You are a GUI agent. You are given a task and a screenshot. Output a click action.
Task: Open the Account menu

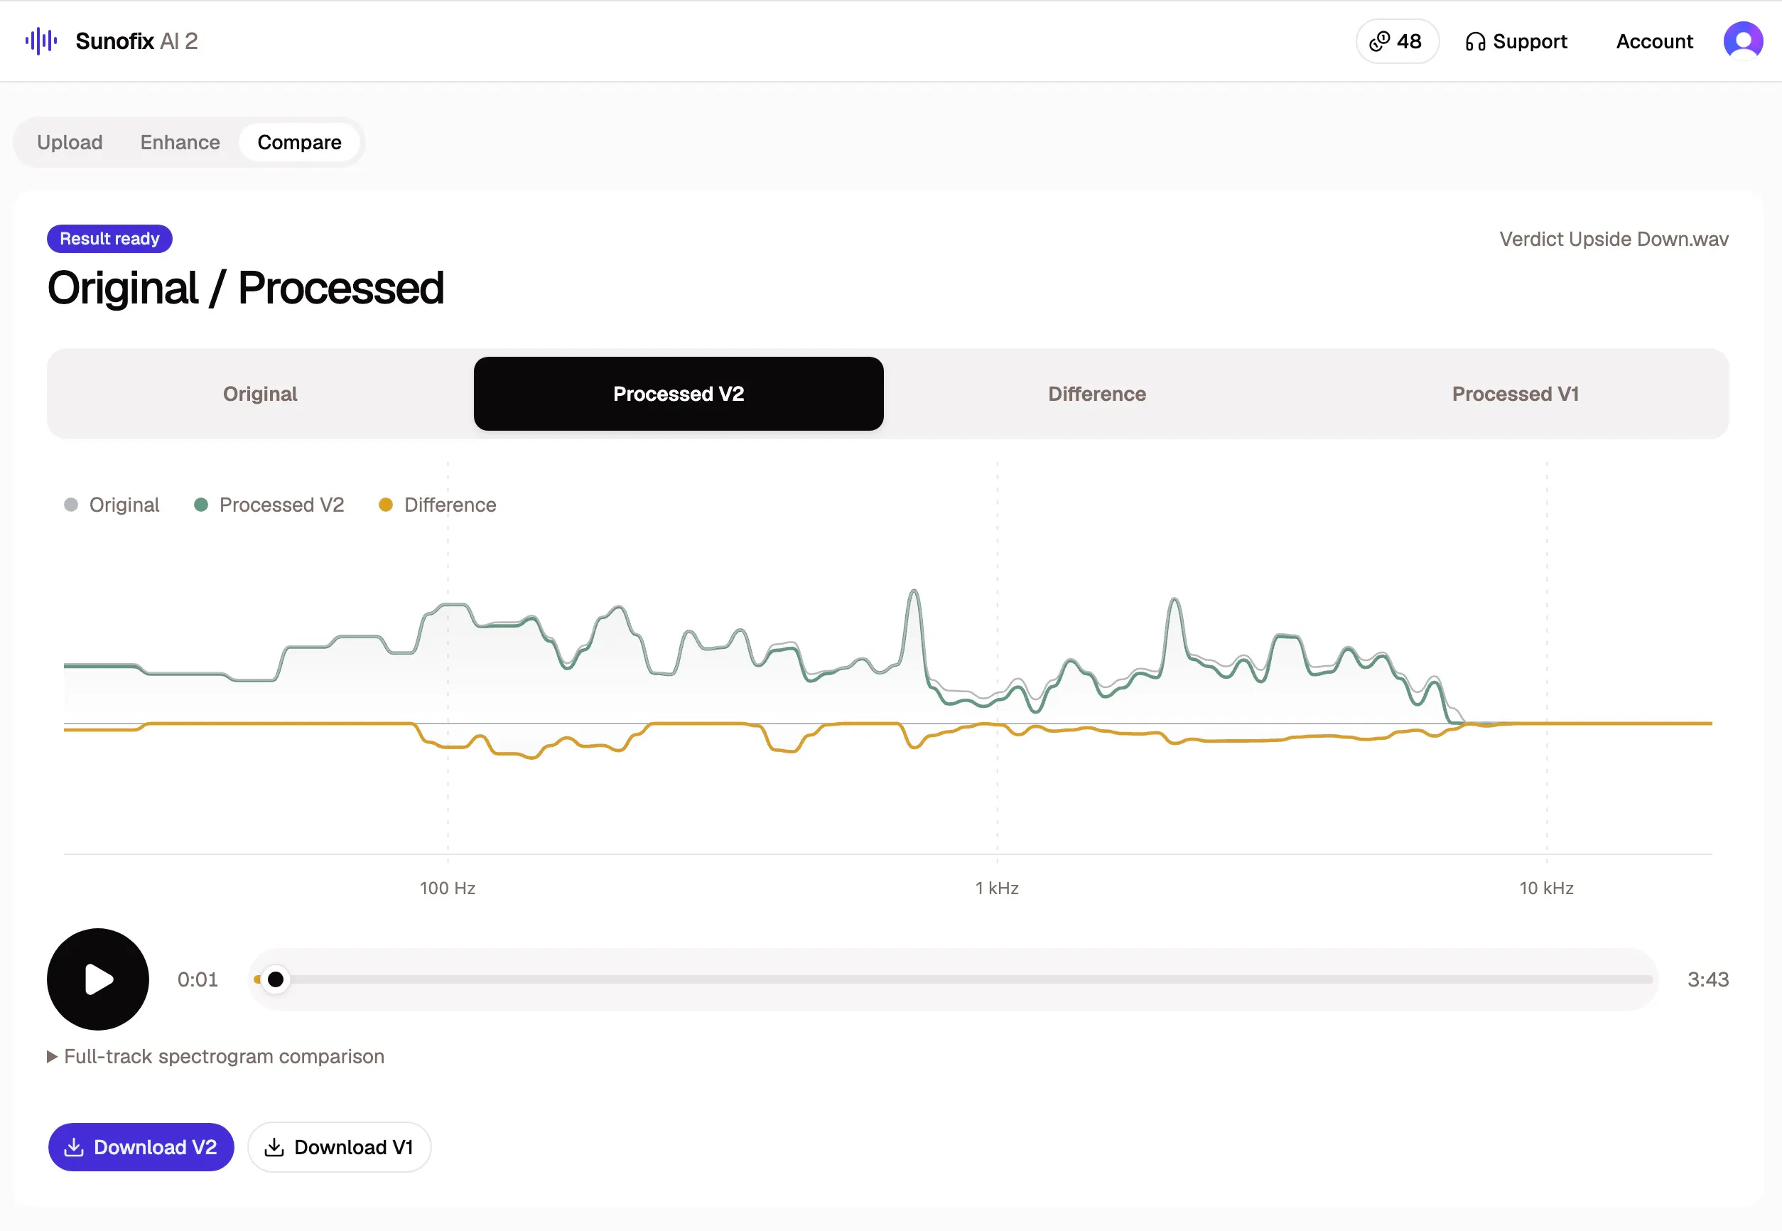1654,41
